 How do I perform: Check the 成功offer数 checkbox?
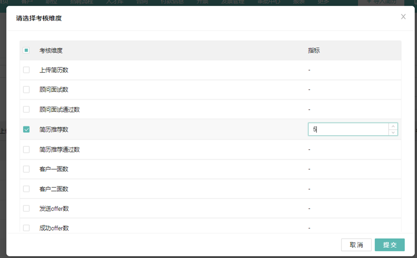[26, 228]
